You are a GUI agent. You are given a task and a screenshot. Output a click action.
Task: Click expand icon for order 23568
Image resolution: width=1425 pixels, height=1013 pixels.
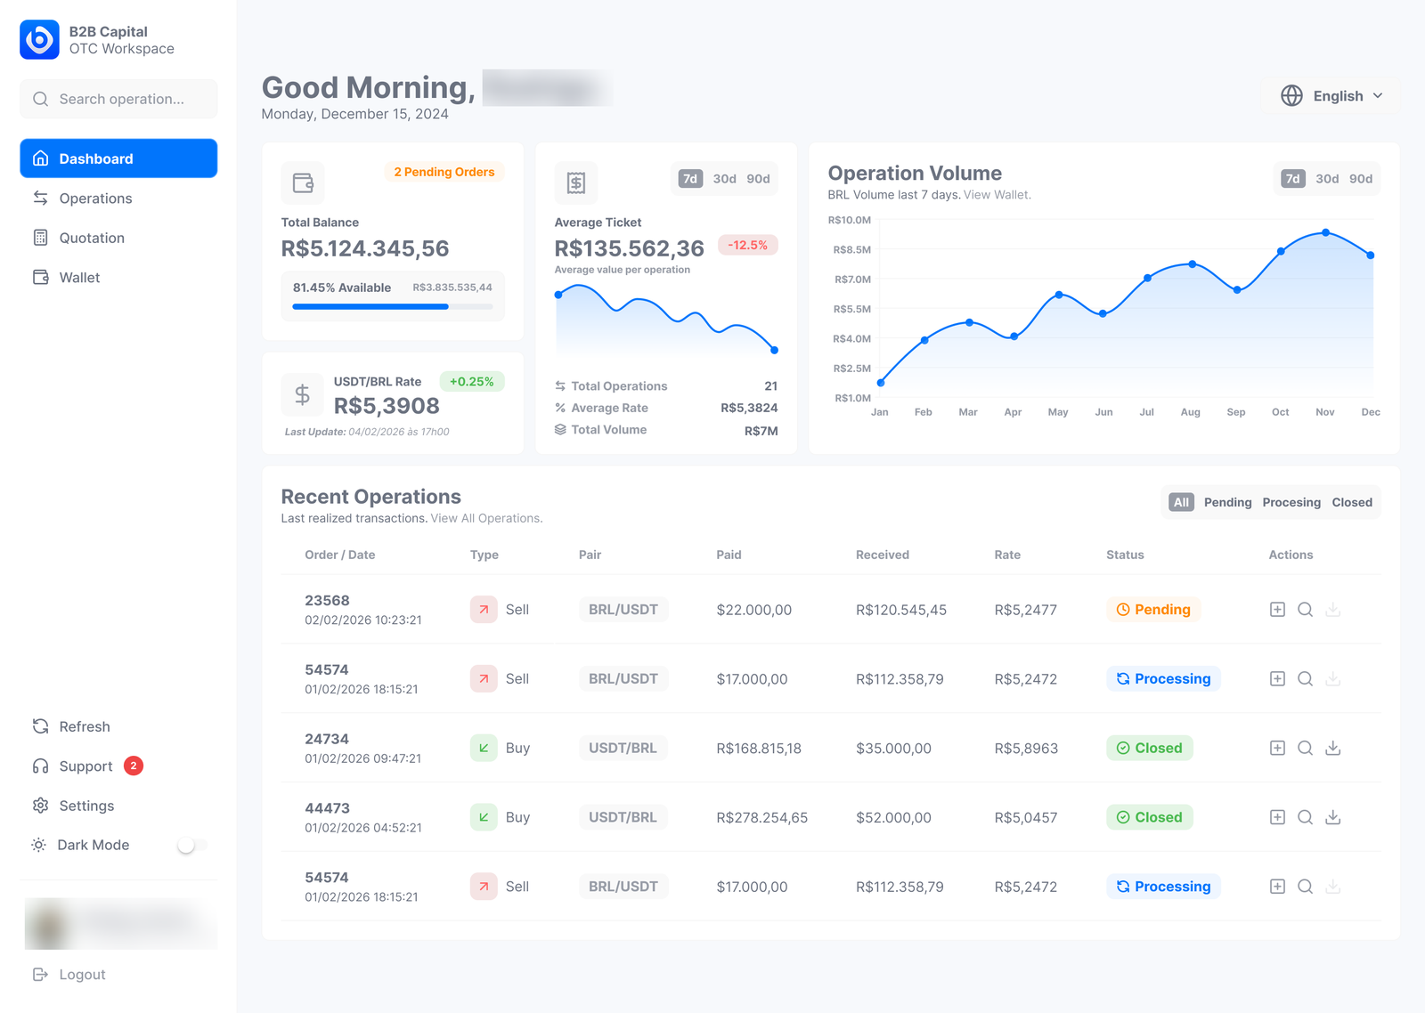(1277, 610)
